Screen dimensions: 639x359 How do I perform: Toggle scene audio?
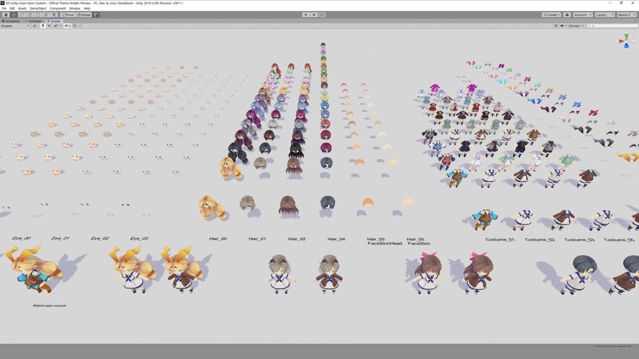[50, 26]
